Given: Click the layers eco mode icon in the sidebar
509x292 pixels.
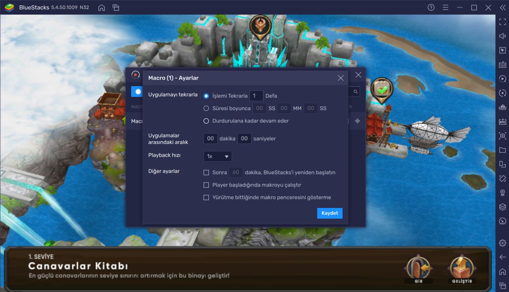Looking at the screenshot, I should (503, 207).
